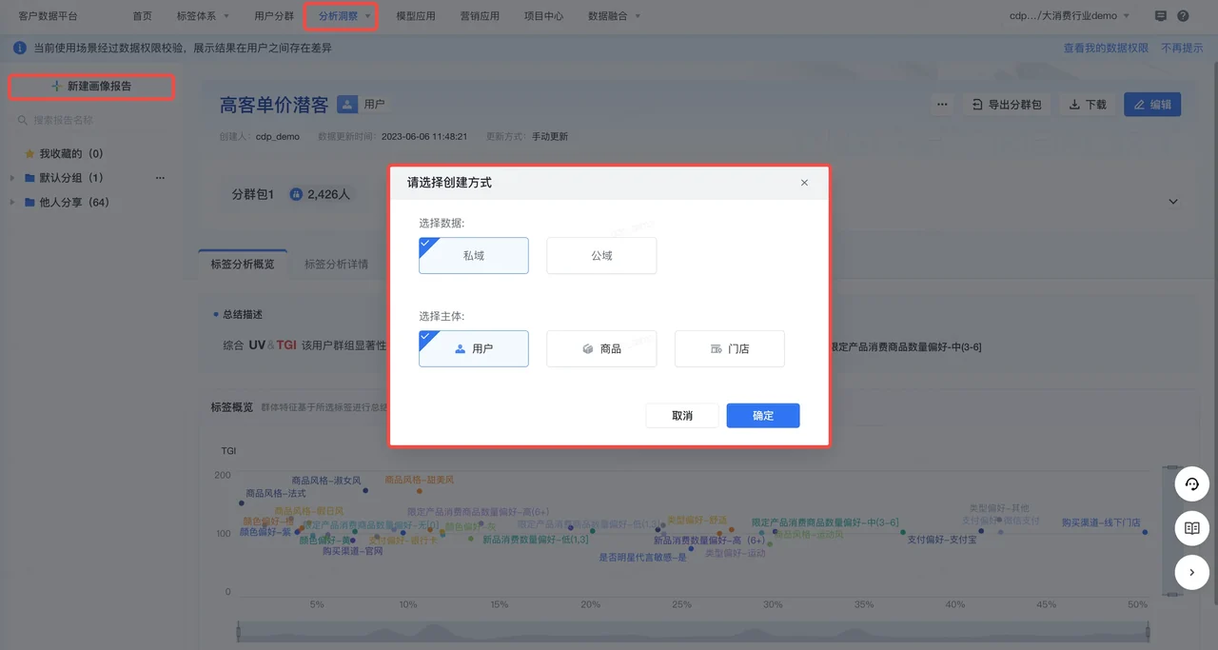1218x650 pixels.
Task: Click 下载 button
Action: coord(1088,105)
